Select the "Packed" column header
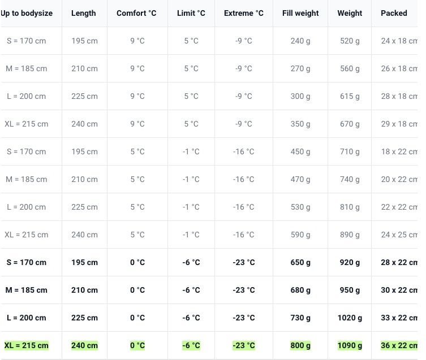Viewport: 426px width, 360px height. (x=394, y=13)
